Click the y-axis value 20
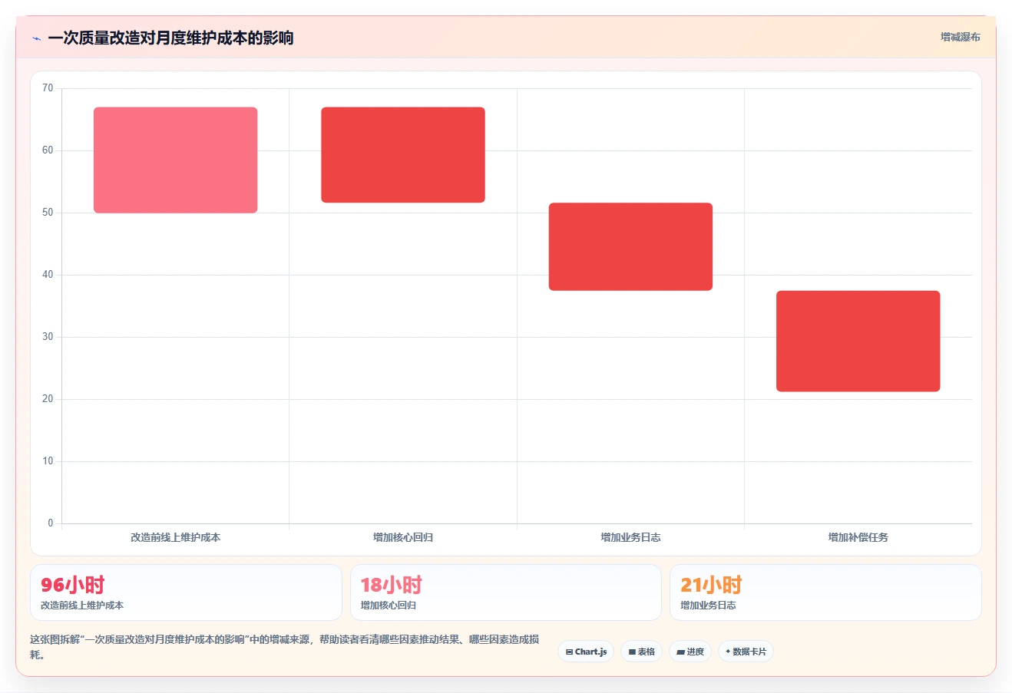 point(48,399)
